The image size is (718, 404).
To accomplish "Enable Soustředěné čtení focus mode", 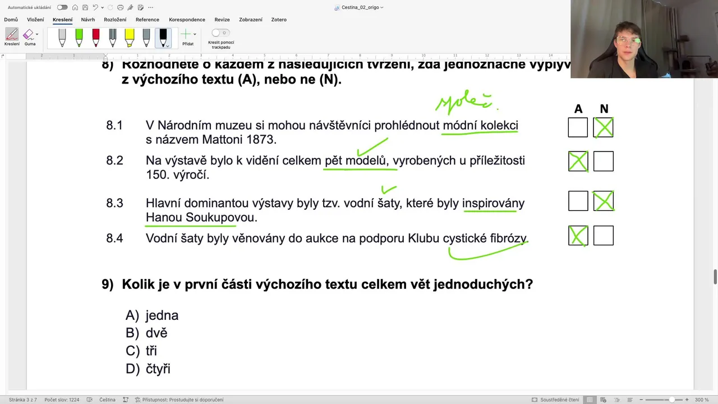I will 555,400.
